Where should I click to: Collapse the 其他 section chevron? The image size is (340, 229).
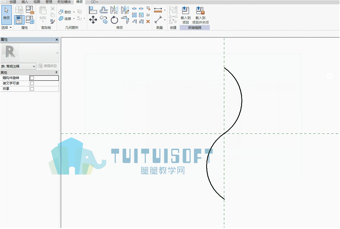[57, 72]
